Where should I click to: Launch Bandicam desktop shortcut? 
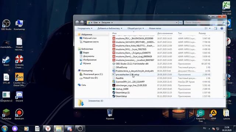[19, 114]
